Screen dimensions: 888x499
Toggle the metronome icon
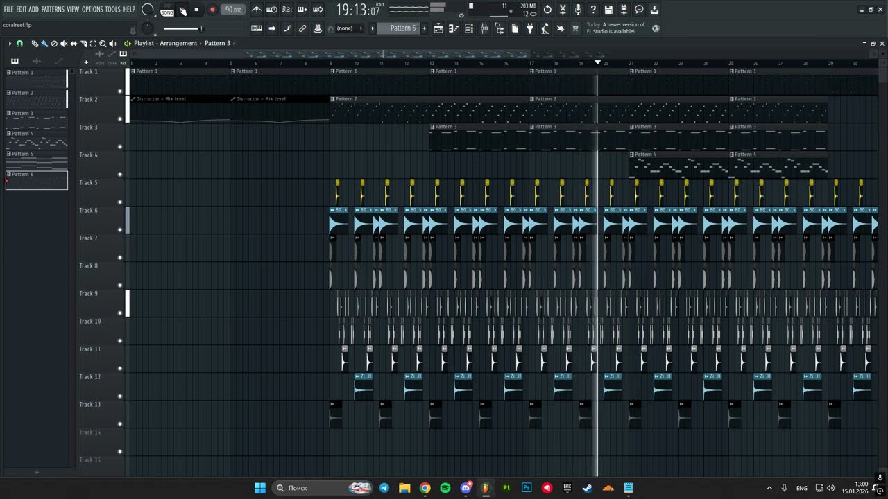click(257, 10)
